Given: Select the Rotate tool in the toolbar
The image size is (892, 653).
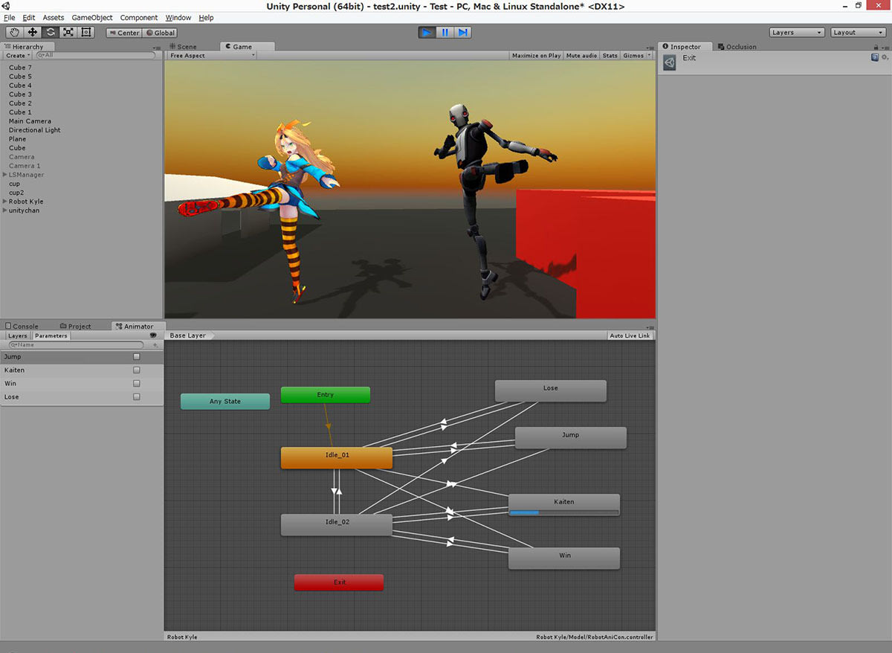Looking at the screenshot, I should [x=51, y=32].
